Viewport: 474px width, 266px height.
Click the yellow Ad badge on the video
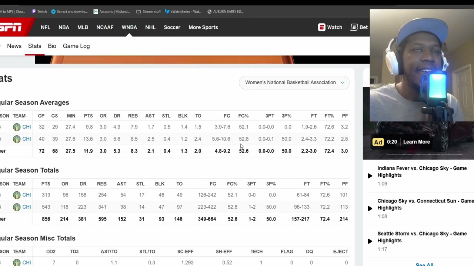tap(378, 142)
